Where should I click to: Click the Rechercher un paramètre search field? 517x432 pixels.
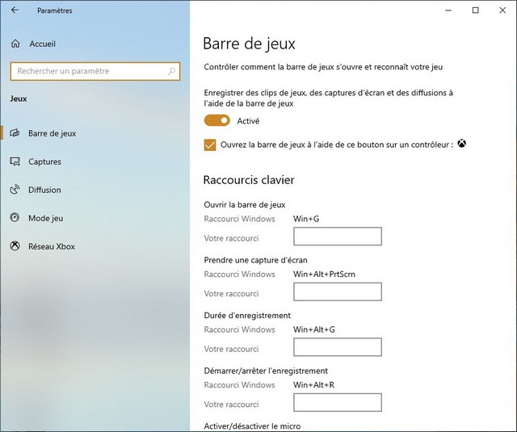pos(89,71)
